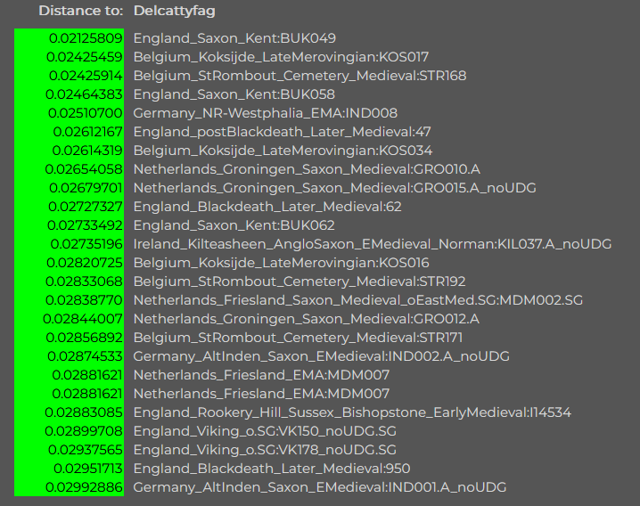Screen dimensions: 640x506
Task: Click the Netherlands_Groningen_Saxon_Medieval:GRO010.A entry
Action: point(307,168)
